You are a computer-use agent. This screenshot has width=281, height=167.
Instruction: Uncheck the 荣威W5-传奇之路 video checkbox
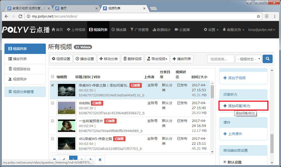53,85
